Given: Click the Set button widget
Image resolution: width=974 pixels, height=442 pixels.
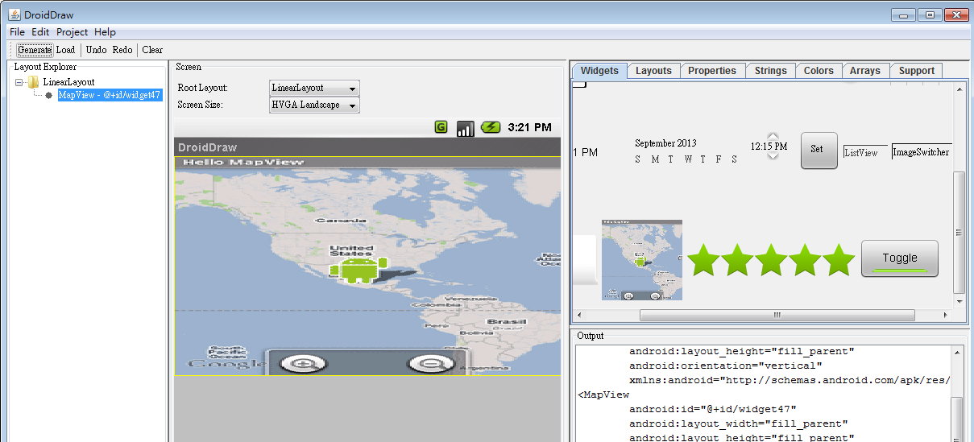Looking at the screenshot, I should pos(819,150).
